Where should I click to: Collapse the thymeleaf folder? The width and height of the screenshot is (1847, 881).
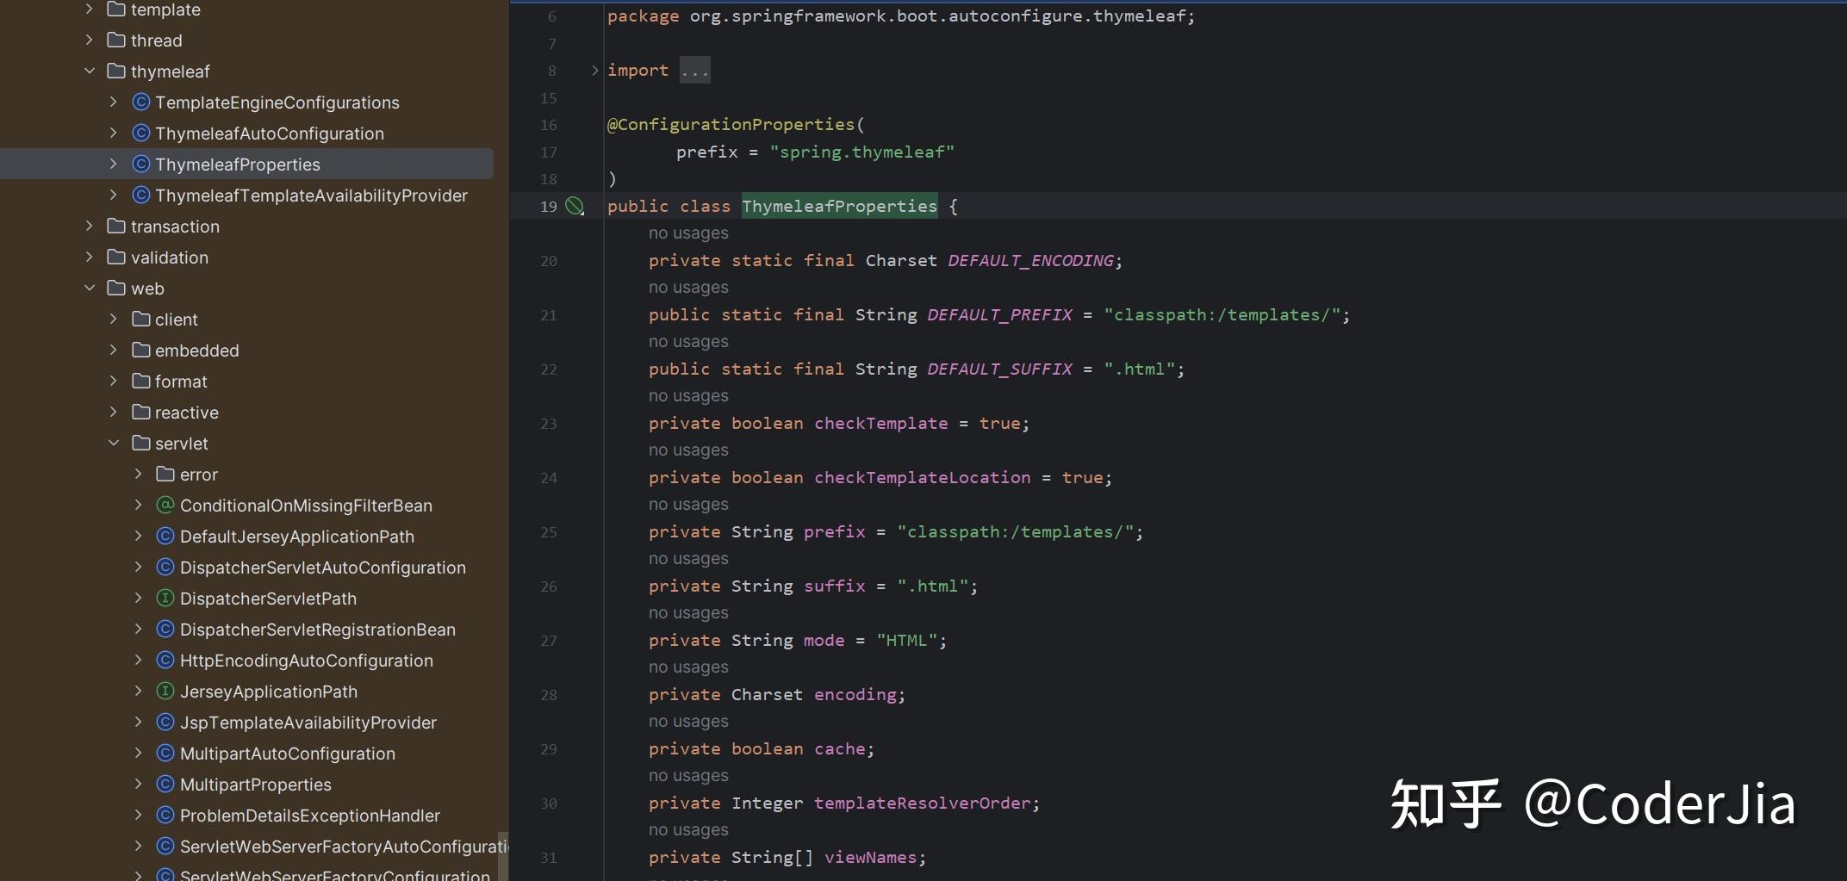pos(90,71)
